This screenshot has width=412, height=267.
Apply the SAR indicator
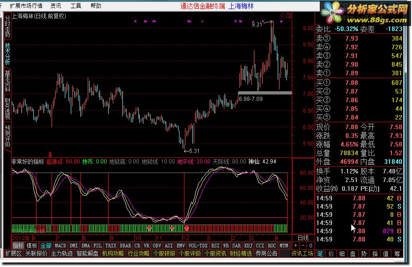pos(236,246)
